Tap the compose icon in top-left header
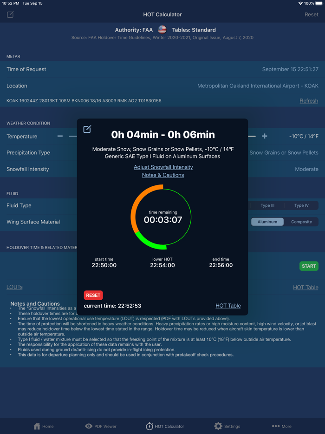 point(10,14)
